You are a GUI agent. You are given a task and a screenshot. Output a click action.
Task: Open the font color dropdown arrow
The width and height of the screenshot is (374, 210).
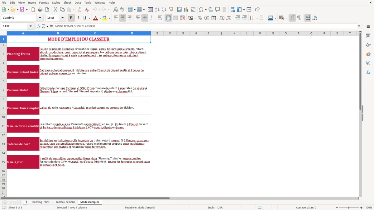click(x=100, y=18)
